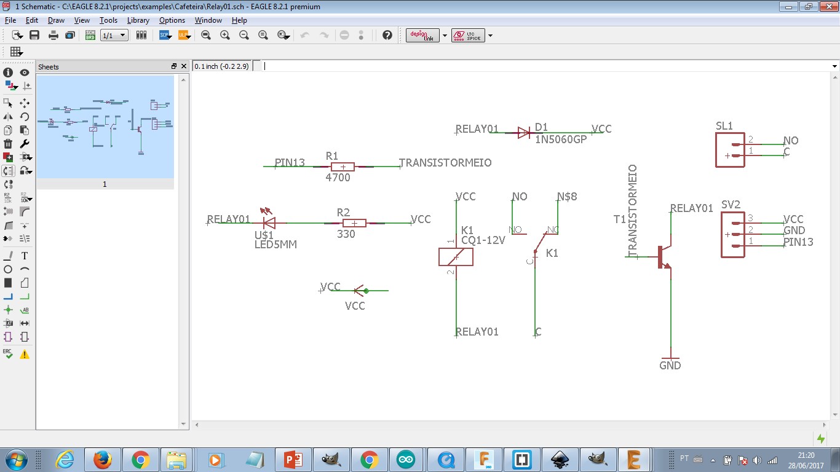Select the Name tool
The image size is (840, 472).
(8, 197)
